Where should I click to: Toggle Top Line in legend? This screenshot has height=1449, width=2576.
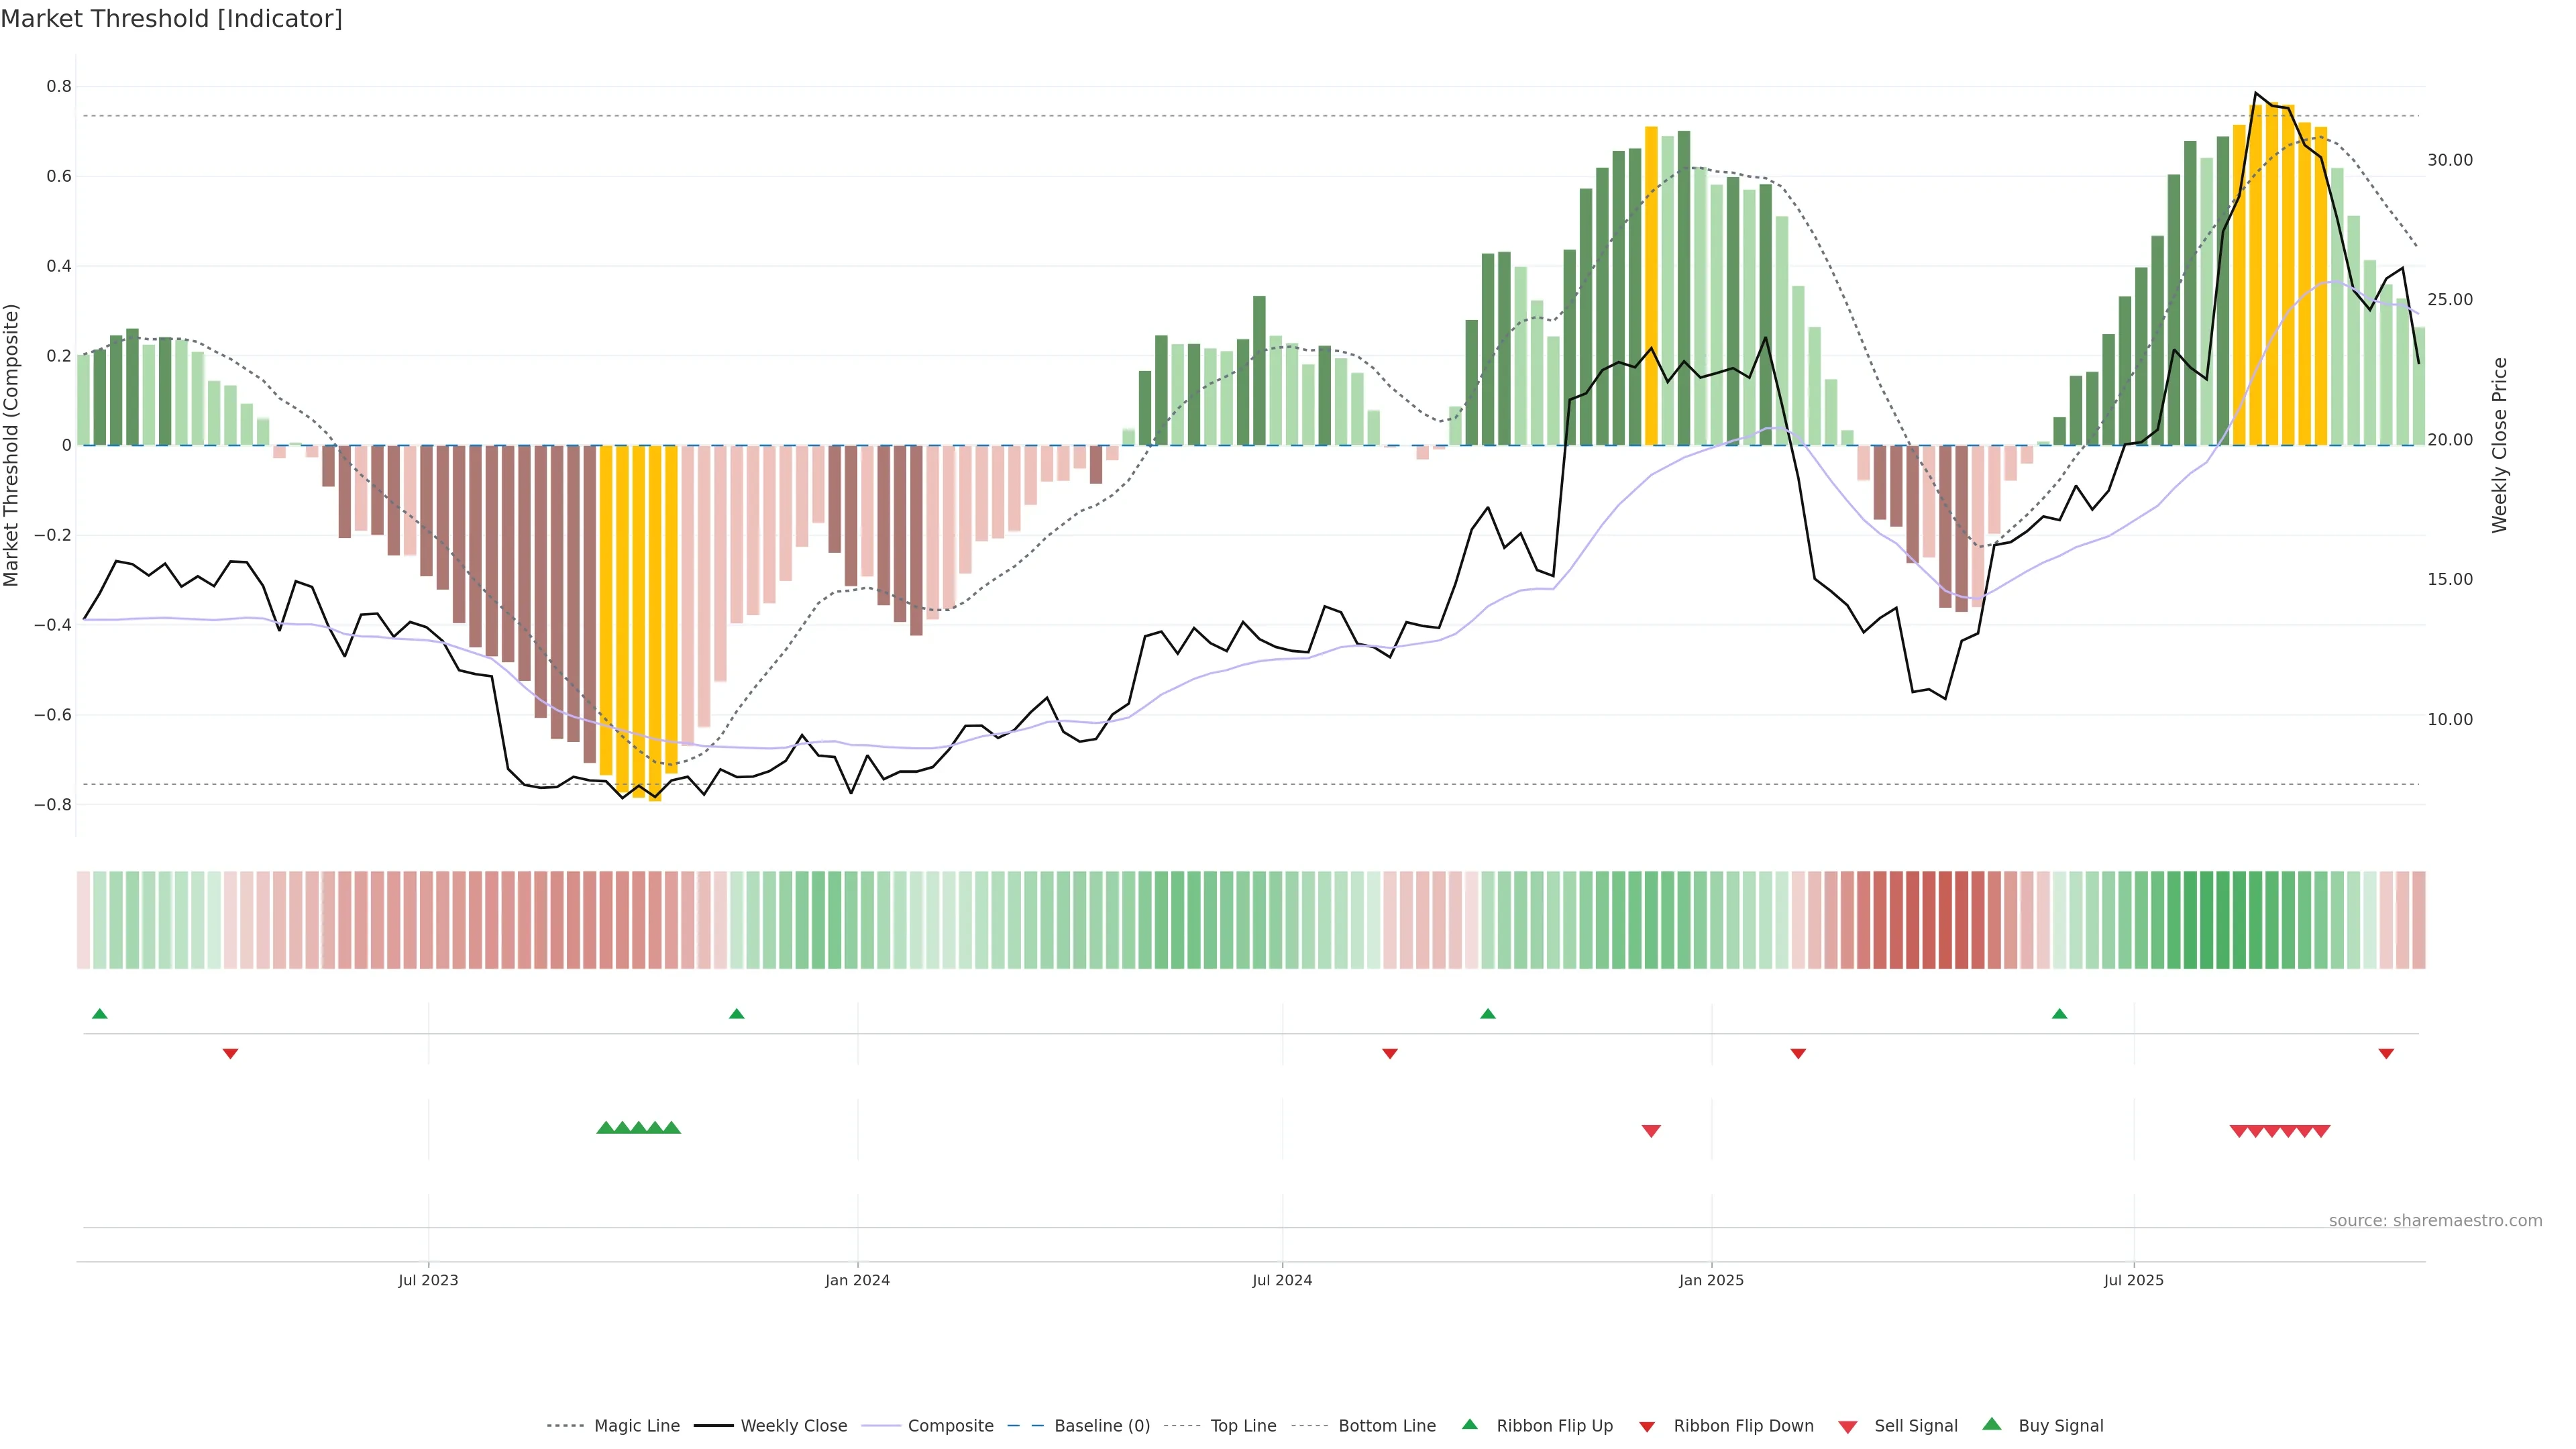[1243, 1426]
